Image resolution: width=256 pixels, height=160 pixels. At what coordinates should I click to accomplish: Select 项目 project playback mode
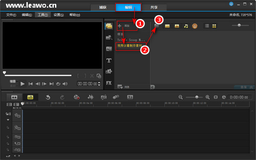pos(12,81)
